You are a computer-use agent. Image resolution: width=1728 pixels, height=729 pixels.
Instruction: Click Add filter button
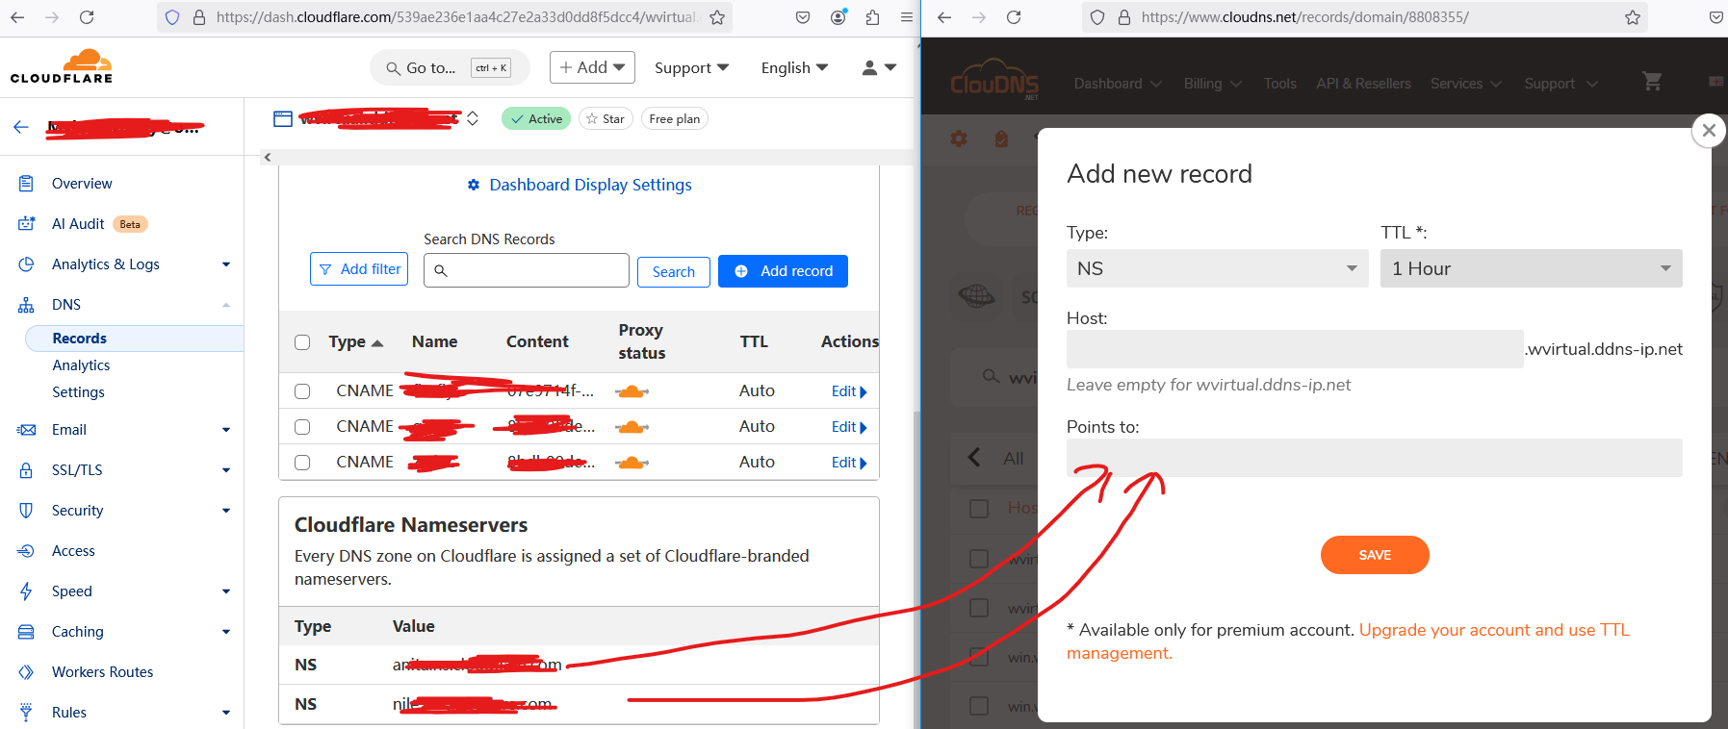(x=359, y=269)
